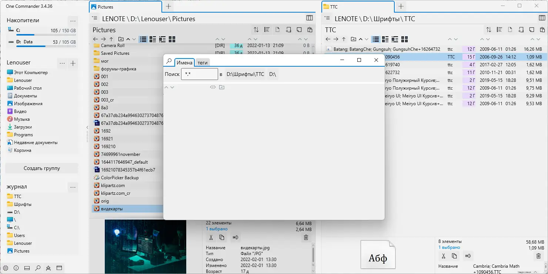Select Camera Roll folder in Pictures pane
This screenshot has width=548, height=274.
coord(113,46)
